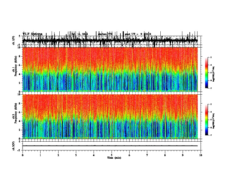Click the '6' kHz tick on ch.2 axis

click(20, 112)
